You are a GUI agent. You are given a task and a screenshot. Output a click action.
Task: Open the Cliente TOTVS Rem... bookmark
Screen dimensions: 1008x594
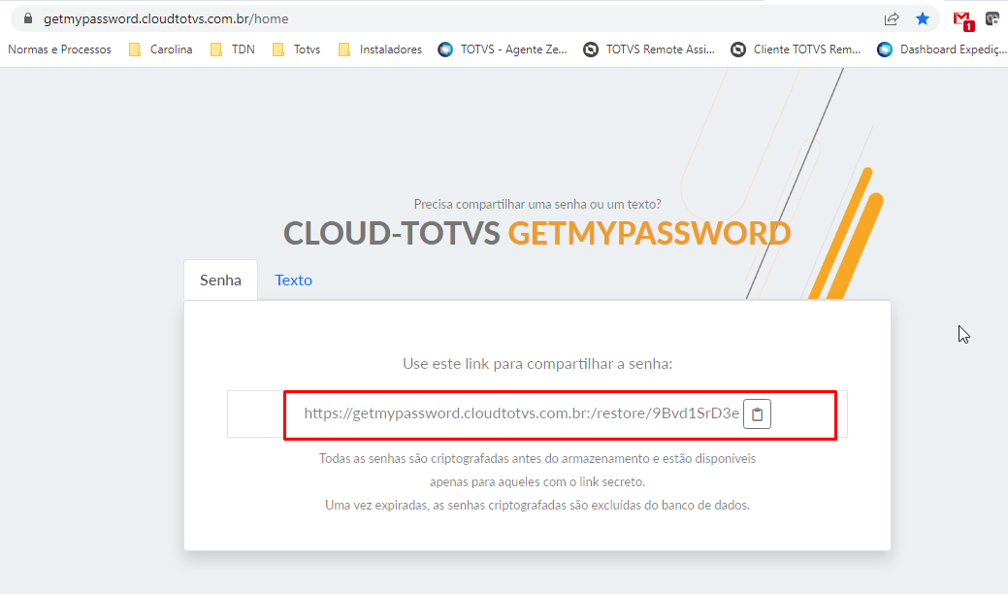(796, 49)
